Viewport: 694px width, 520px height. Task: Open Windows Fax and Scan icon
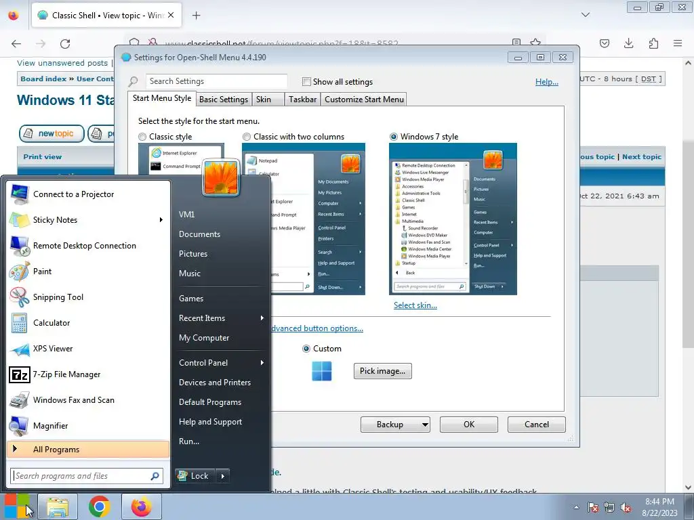pyautogui.click(x=19, y=400)
